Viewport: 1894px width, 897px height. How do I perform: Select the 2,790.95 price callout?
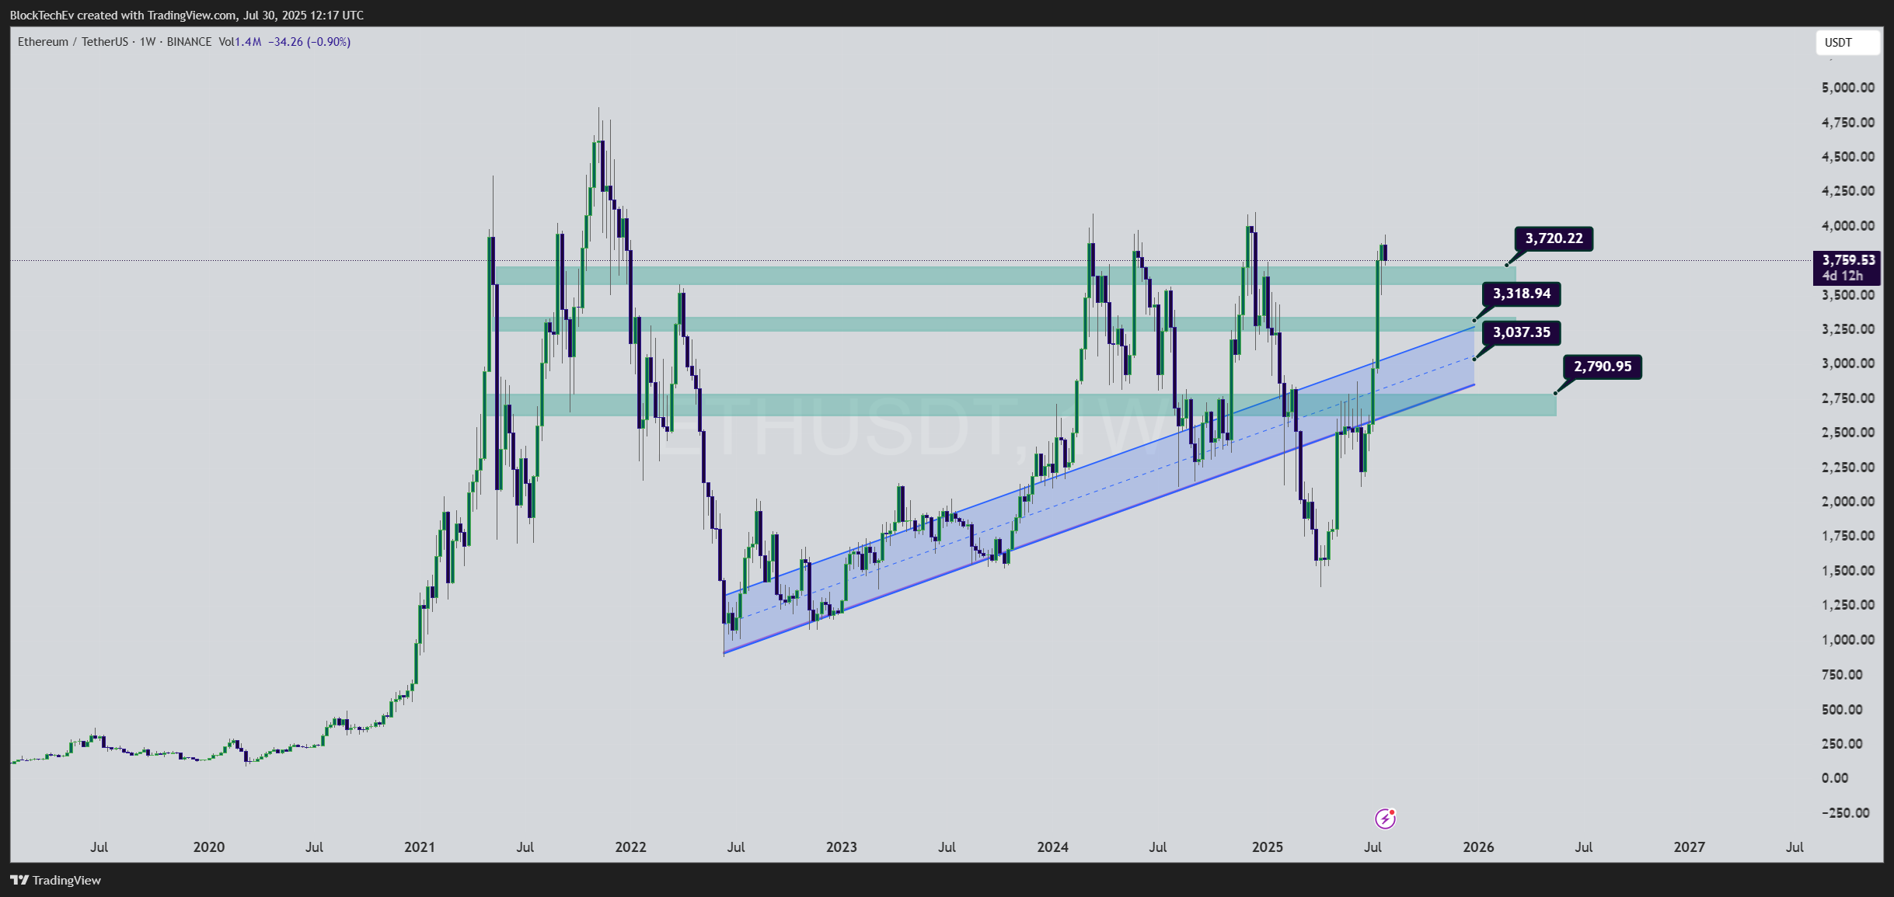click(1603, 366)
